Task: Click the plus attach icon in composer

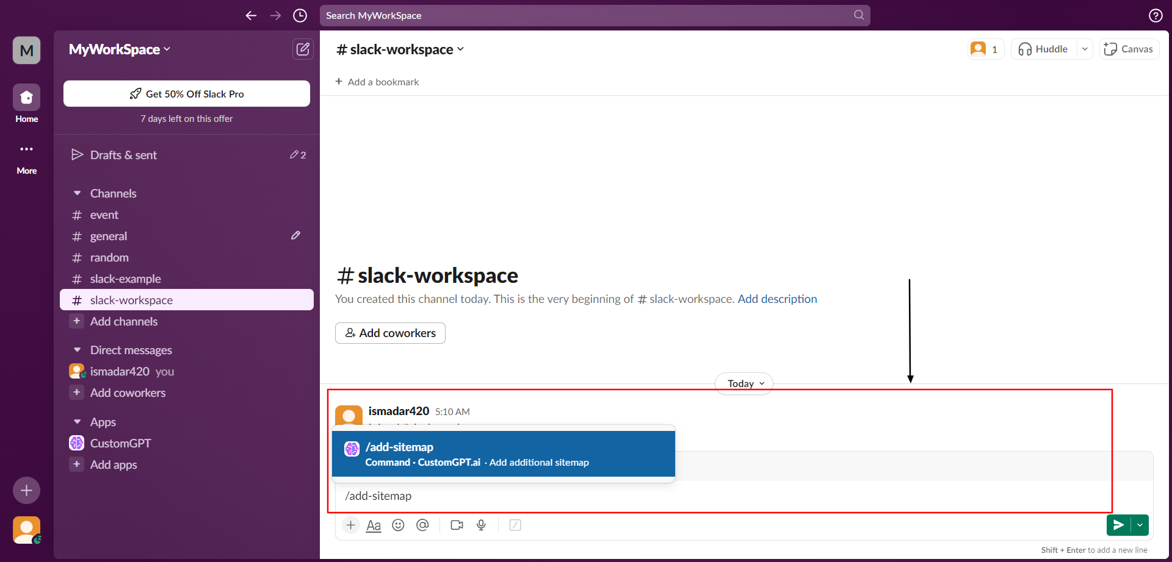Action: pos(351,525)
